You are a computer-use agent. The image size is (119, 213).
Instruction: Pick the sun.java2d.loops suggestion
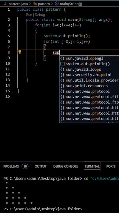[x=89, y=70]
